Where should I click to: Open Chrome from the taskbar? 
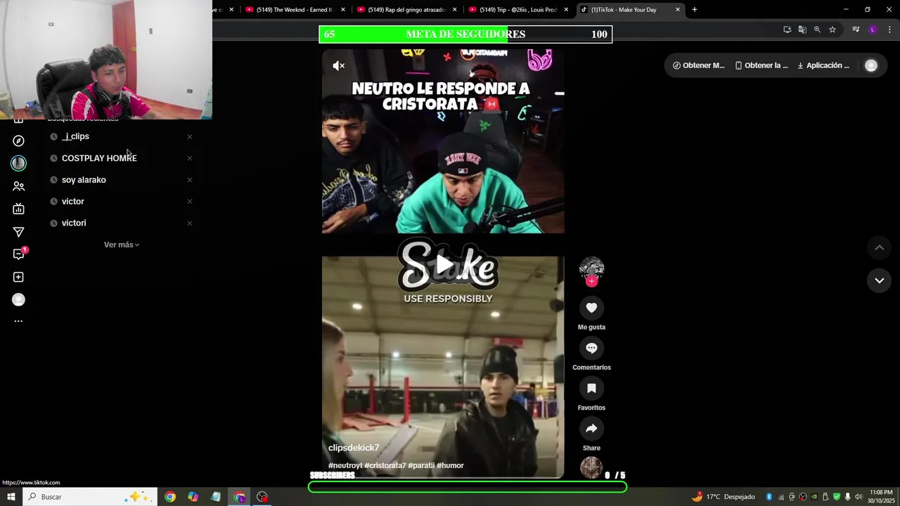170,497
